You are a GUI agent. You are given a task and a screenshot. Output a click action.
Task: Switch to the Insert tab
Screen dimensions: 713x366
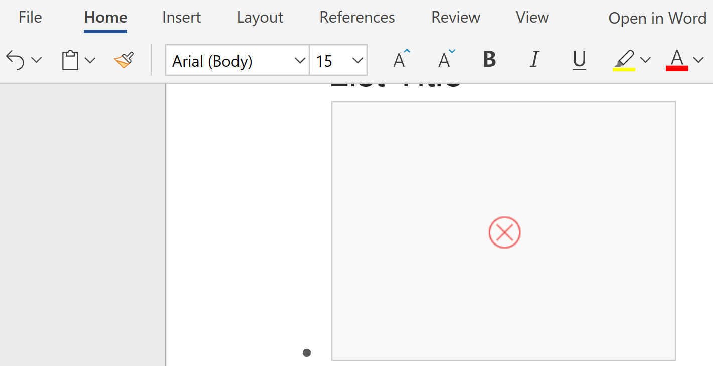[x=182, y=18]
